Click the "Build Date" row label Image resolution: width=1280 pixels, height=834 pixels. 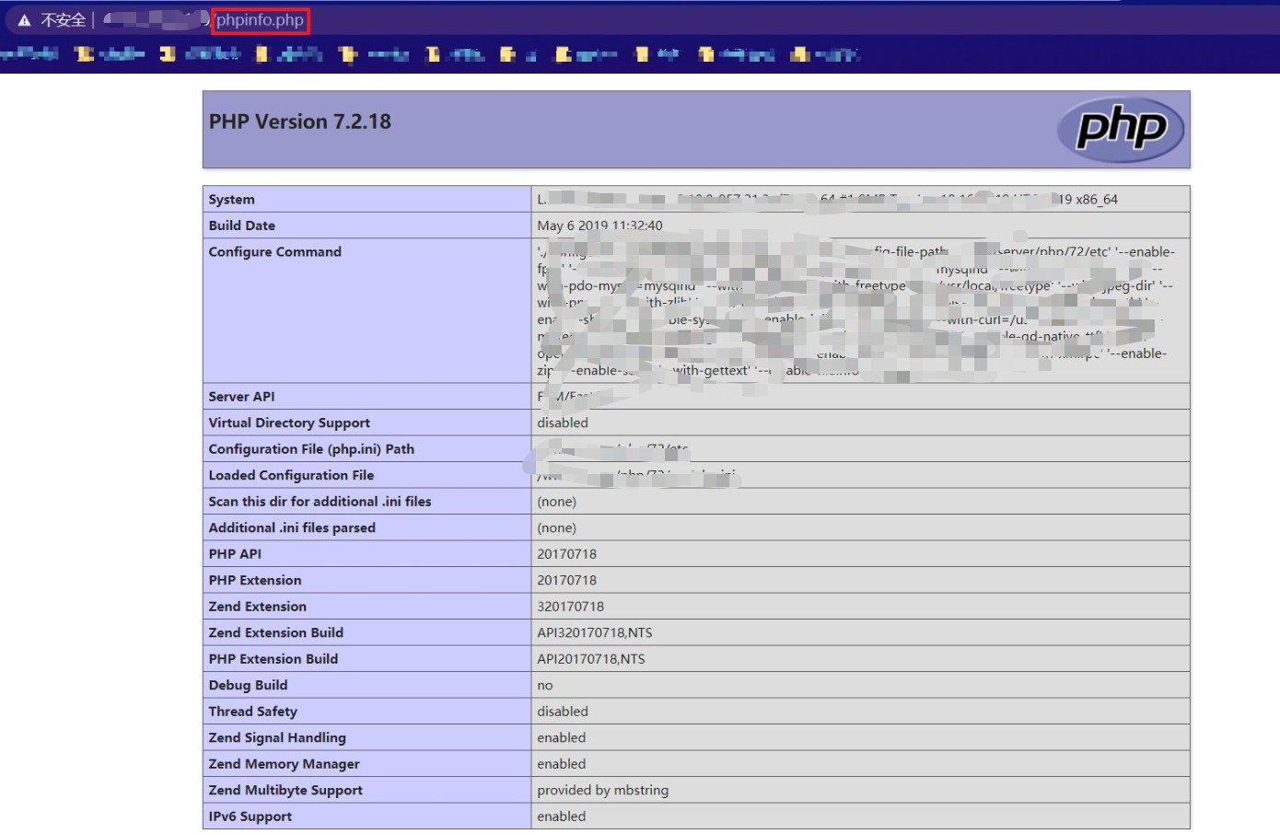tap(242, 226)
